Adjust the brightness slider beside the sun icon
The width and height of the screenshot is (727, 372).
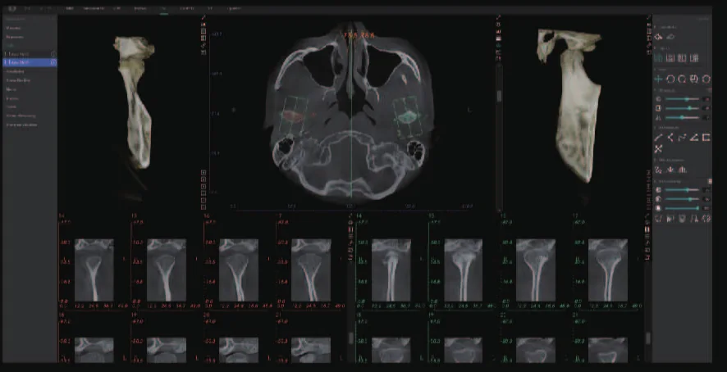coord(682,99)
